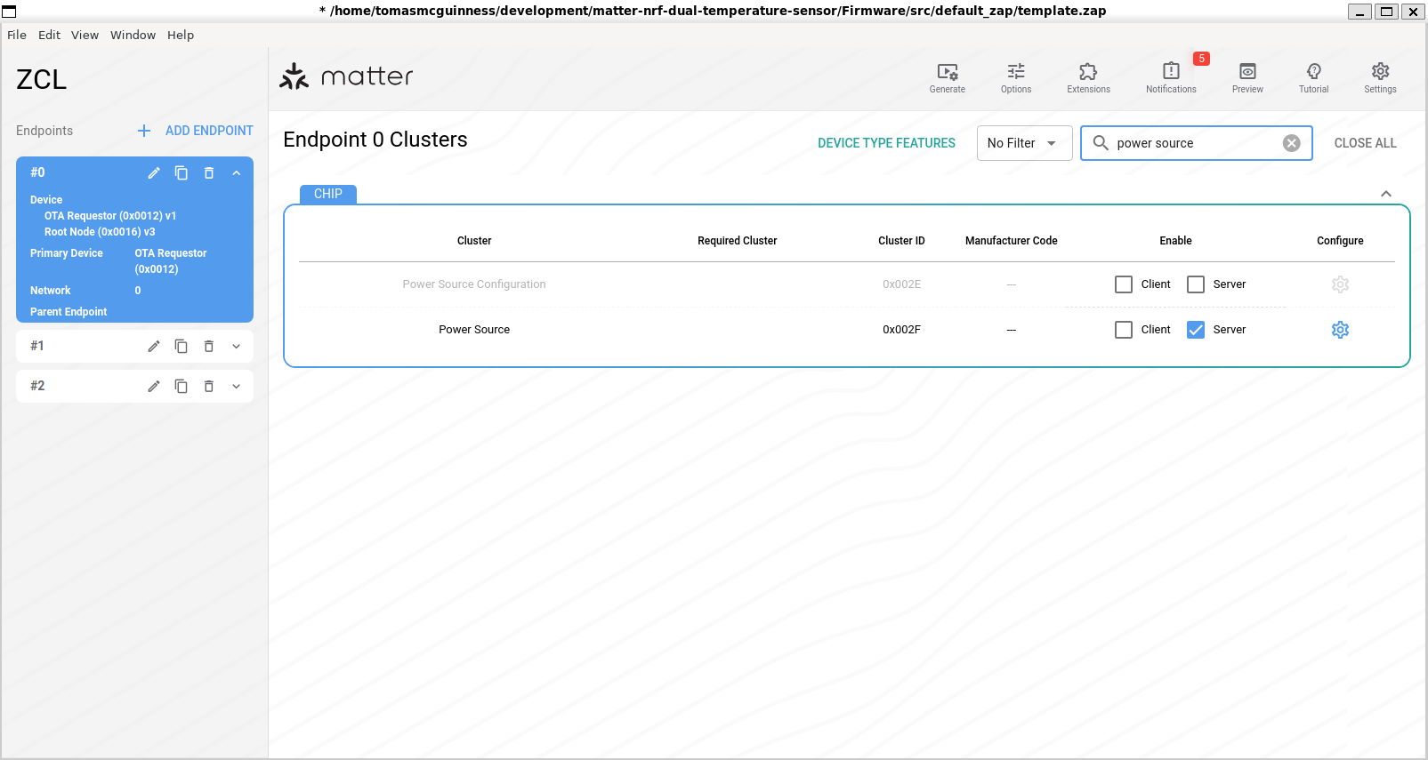Open the Preview panel
The image size is (1428, 760).
coord(1247,77)
